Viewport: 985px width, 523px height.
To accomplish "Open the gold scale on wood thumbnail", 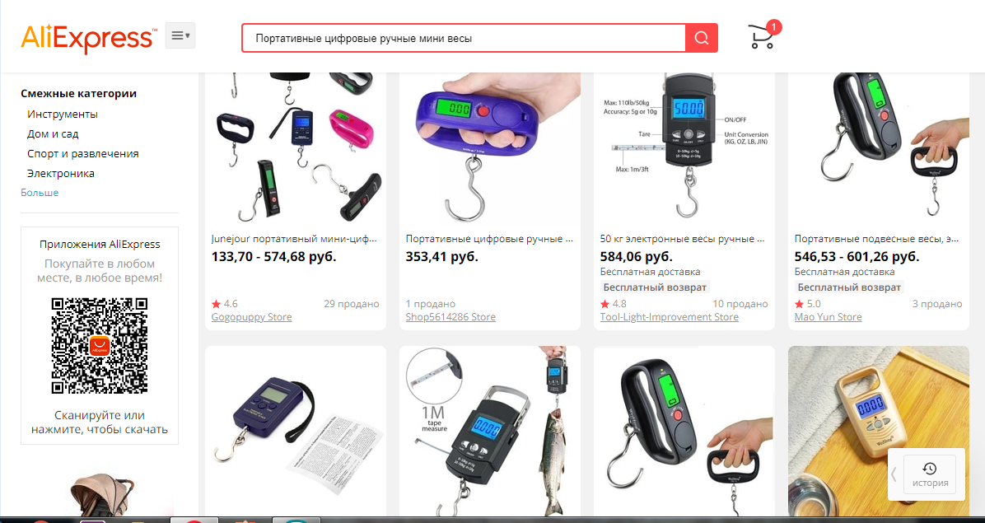I will (x=878, y=432).
